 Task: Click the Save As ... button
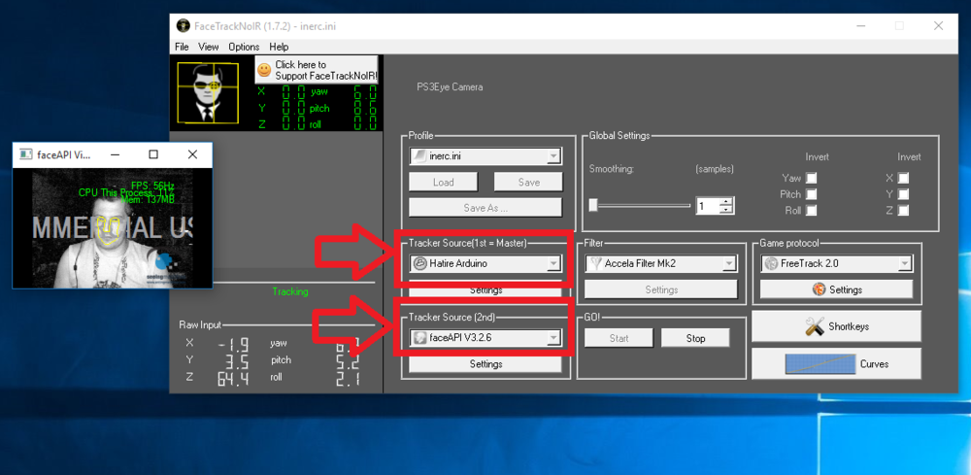pyautogui.click(x=485, y=208)
